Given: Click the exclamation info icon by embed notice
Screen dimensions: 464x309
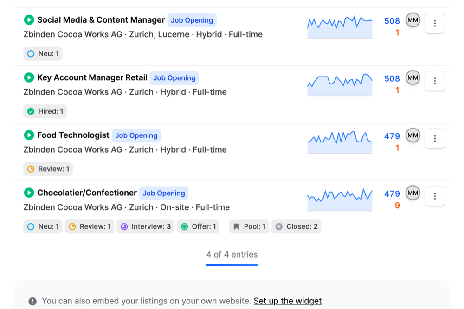Looking at the screenshot, I should point(32,301).
